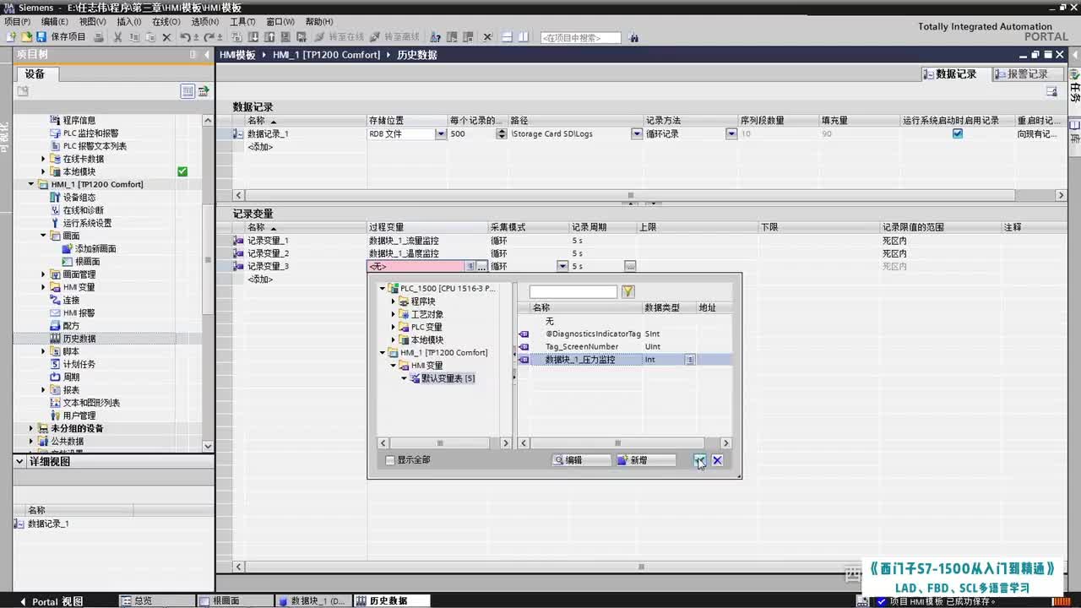Click the redo arrow icon
The image size is (1081, 608).
208,37
